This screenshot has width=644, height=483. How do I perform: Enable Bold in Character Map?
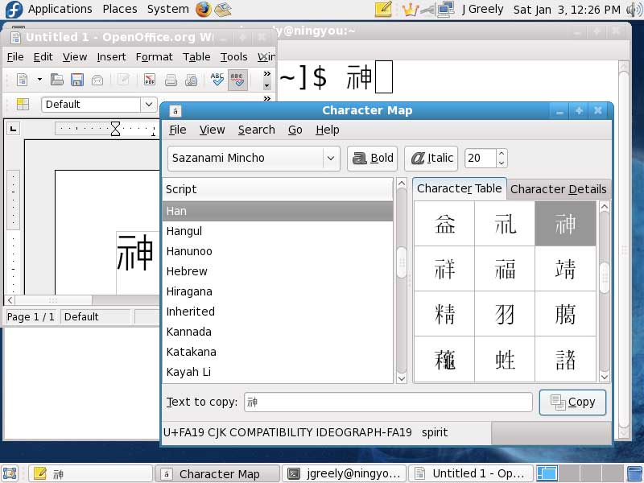[372, 158]
